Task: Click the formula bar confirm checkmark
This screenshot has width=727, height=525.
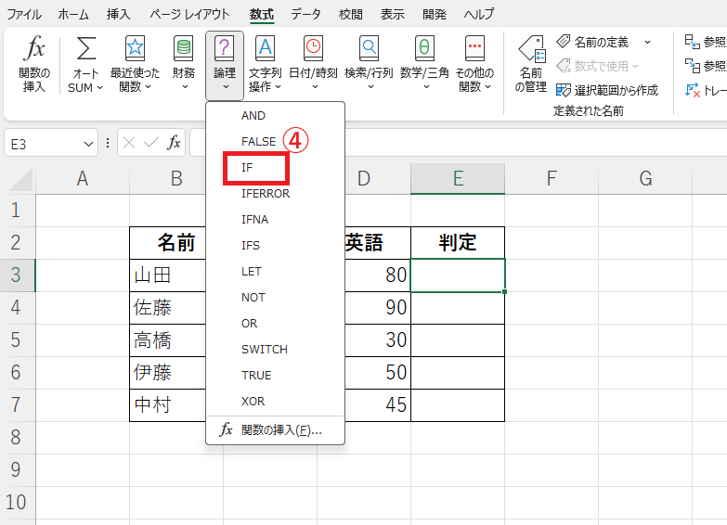Action: coord(151,143)
